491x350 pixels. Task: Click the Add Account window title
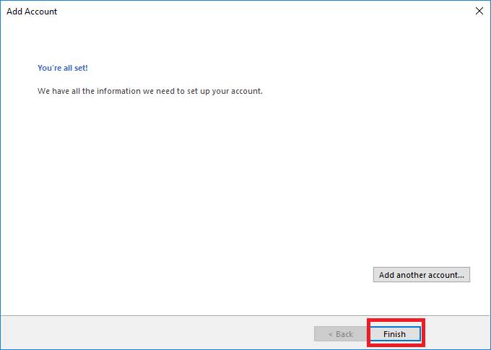pyautogui.click(x=32, y=12)
